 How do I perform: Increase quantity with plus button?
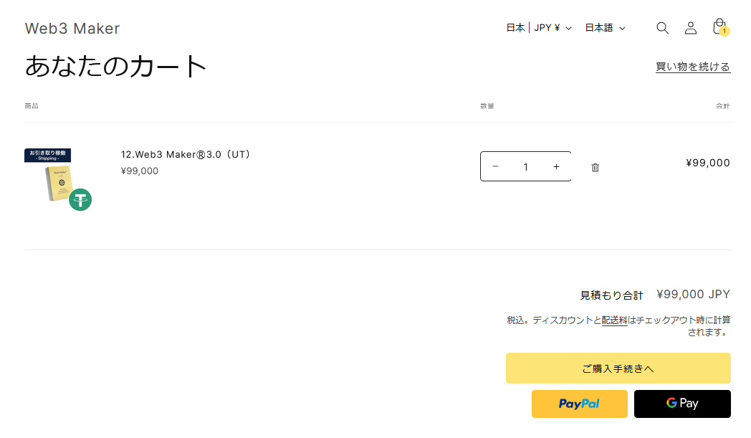tap(556, 166)
